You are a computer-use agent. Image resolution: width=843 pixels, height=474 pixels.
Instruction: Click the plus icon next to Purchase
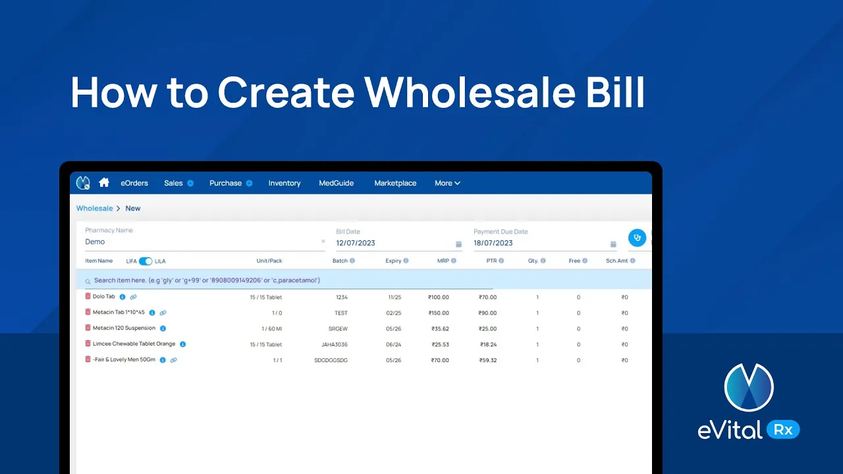(x=250, y=183)
